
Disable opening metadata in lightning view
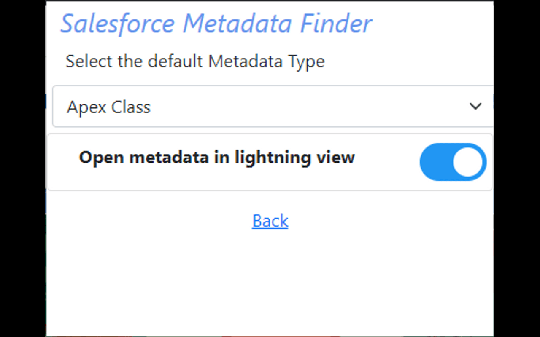coord(453,162)
